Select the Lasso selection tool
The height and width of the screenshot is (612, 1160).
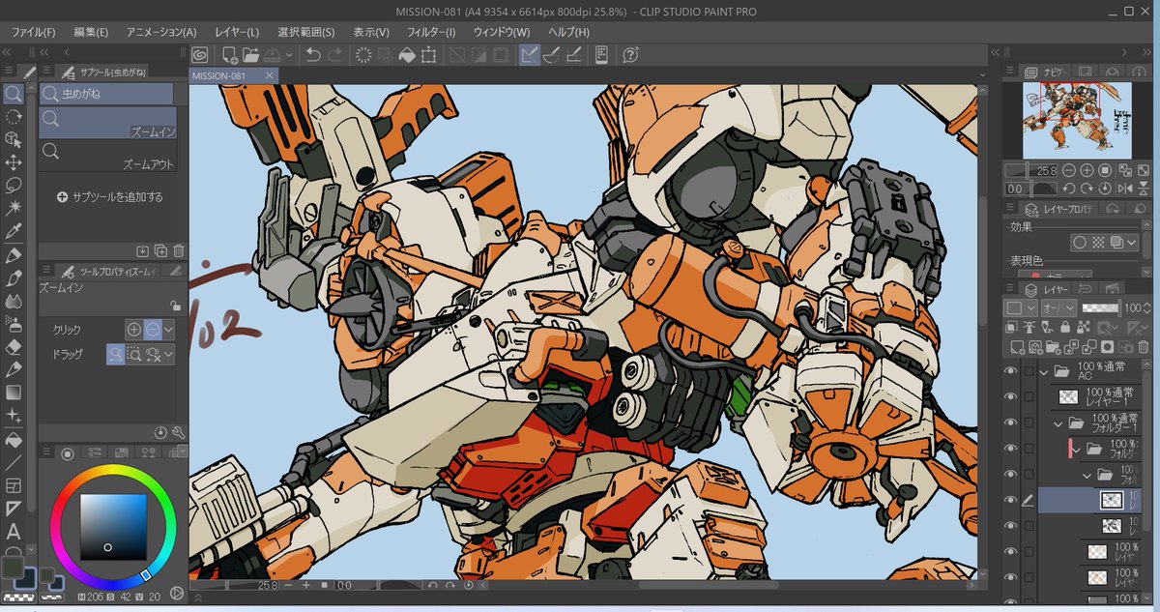(x=14, y=185)
